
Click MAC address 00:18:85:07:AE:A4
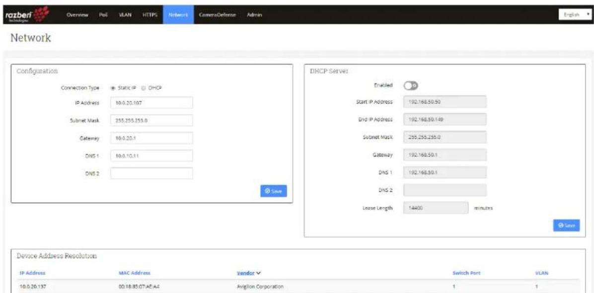point(138,286)
